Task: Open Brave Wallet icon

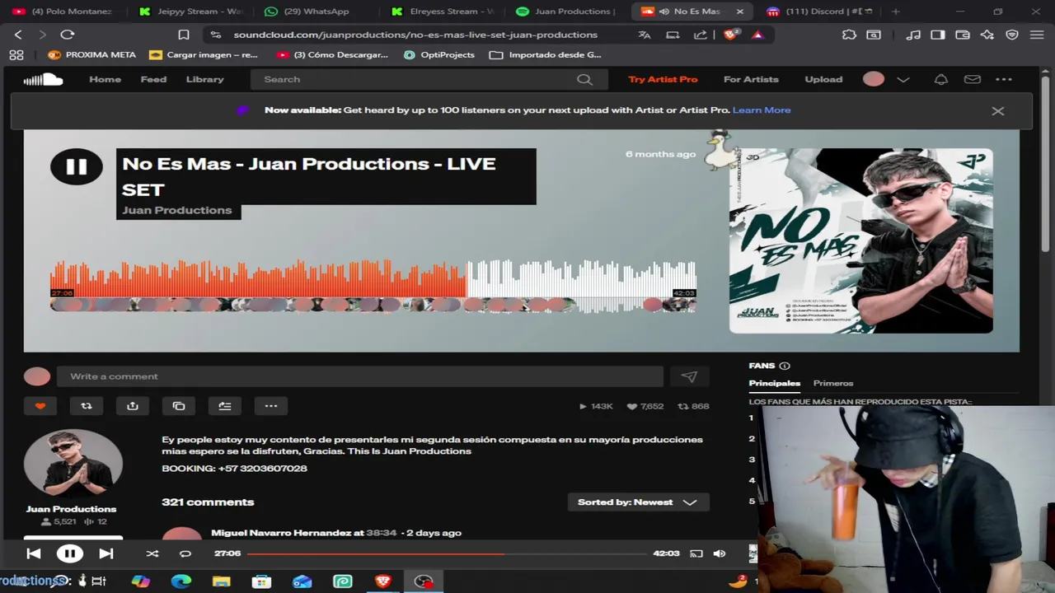Action: (x=963, y=35)
